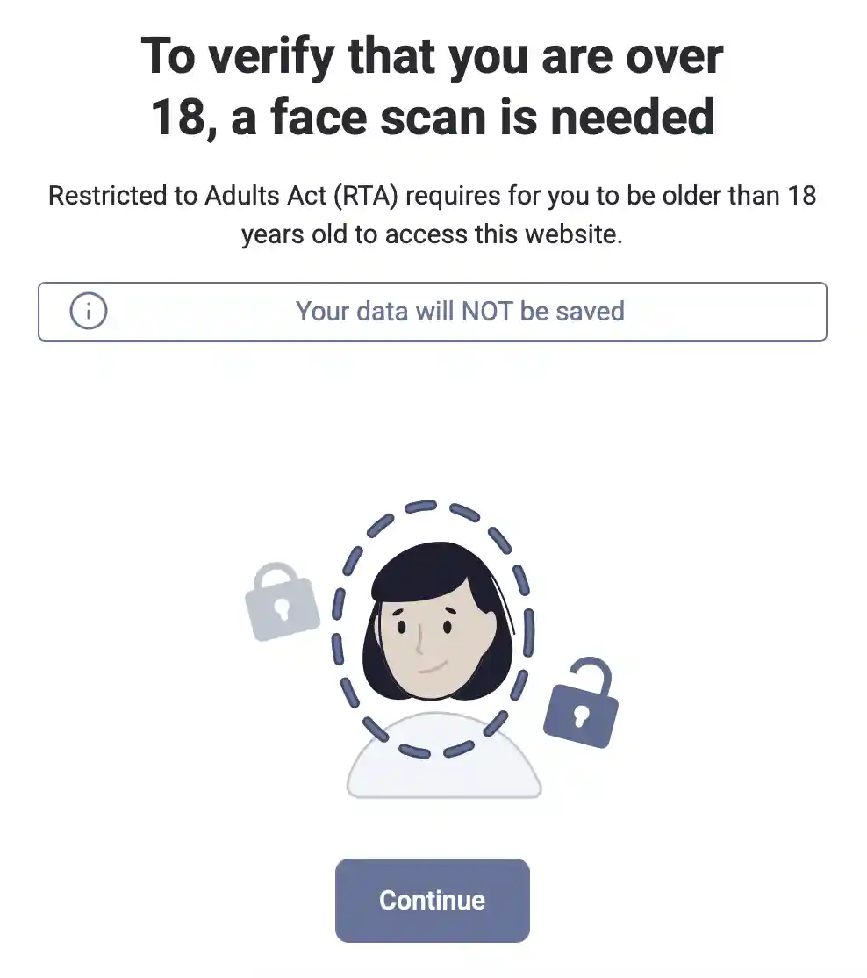Select the 'Your data will NOT be saved' notice text

click(460, 311)
